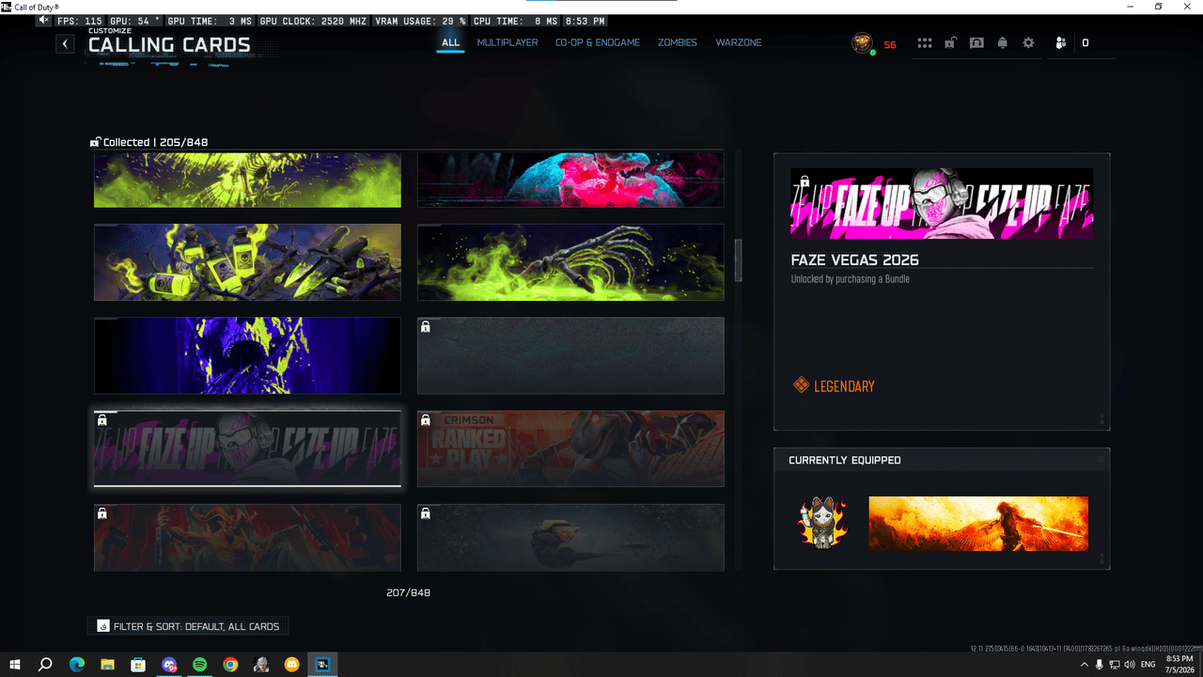
Task: Click the Collected | 205/848 label
Action: click(148, 142)
